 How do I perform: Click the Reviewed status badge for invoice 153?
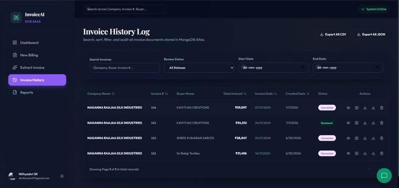tap(327, 123)
